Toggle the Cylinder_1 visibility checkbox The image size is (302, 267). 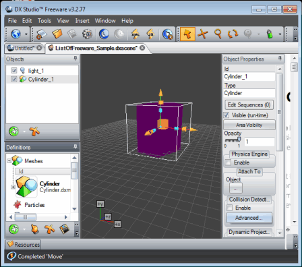click(x=14, y=79)
